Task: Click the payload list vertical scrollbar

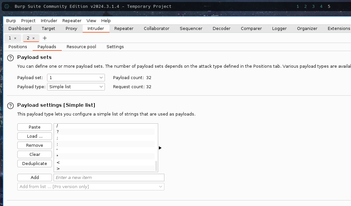Action: tap(156, 166)
